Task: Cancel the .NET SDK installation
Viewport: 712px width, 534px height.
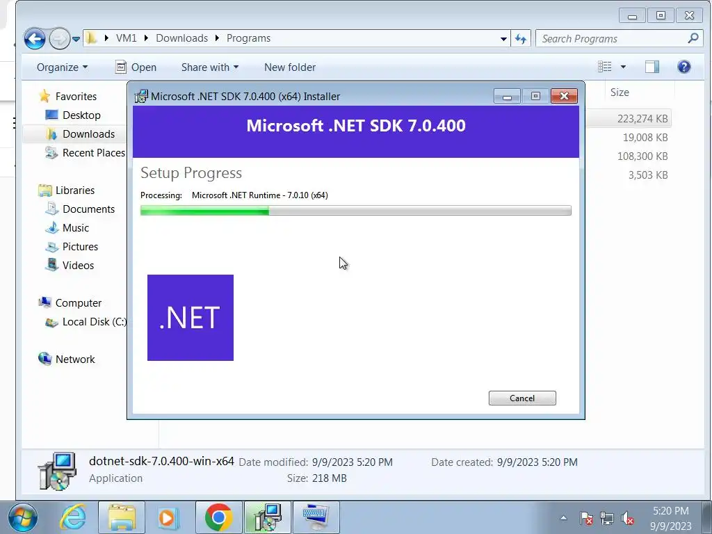Action: (x=522, y=398)
